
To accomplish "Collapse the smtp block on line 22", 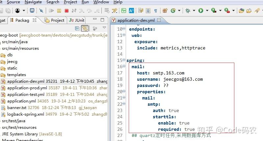I will click(124, 104).
